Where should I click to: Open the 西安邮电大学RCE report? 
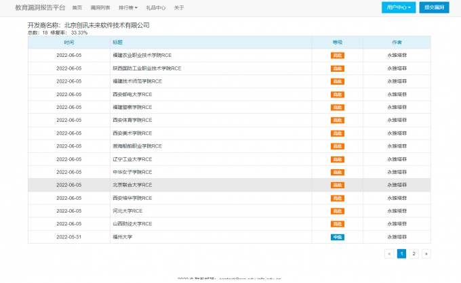coord(132,95)
